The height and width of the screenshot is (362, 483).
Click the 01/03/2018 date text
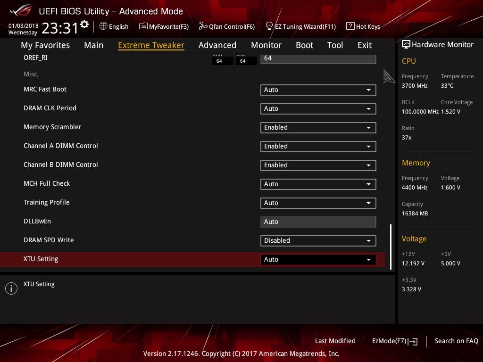pyautogui.click(x=24, y=26)
